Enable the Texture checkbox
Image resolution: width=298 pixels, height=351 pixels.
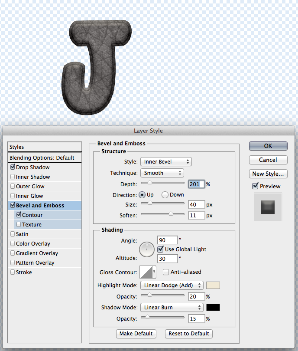point(19,224)
